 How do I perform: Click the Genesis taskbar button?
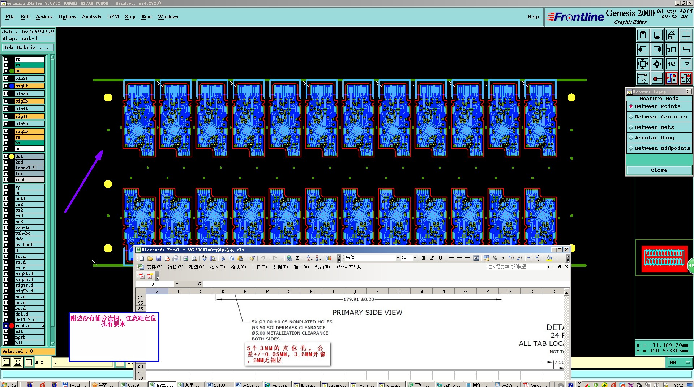pos(276,385)
